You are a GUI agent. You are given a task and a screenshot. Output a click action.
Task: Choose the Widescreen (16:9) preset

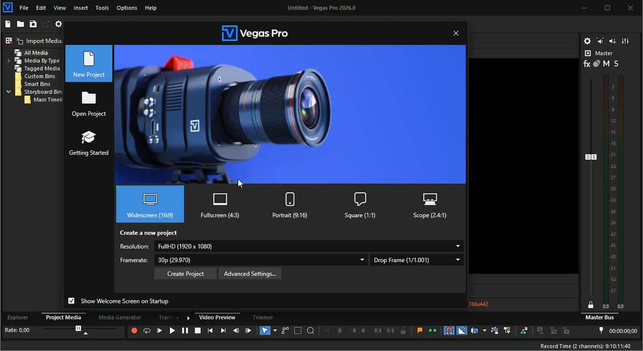150,204
